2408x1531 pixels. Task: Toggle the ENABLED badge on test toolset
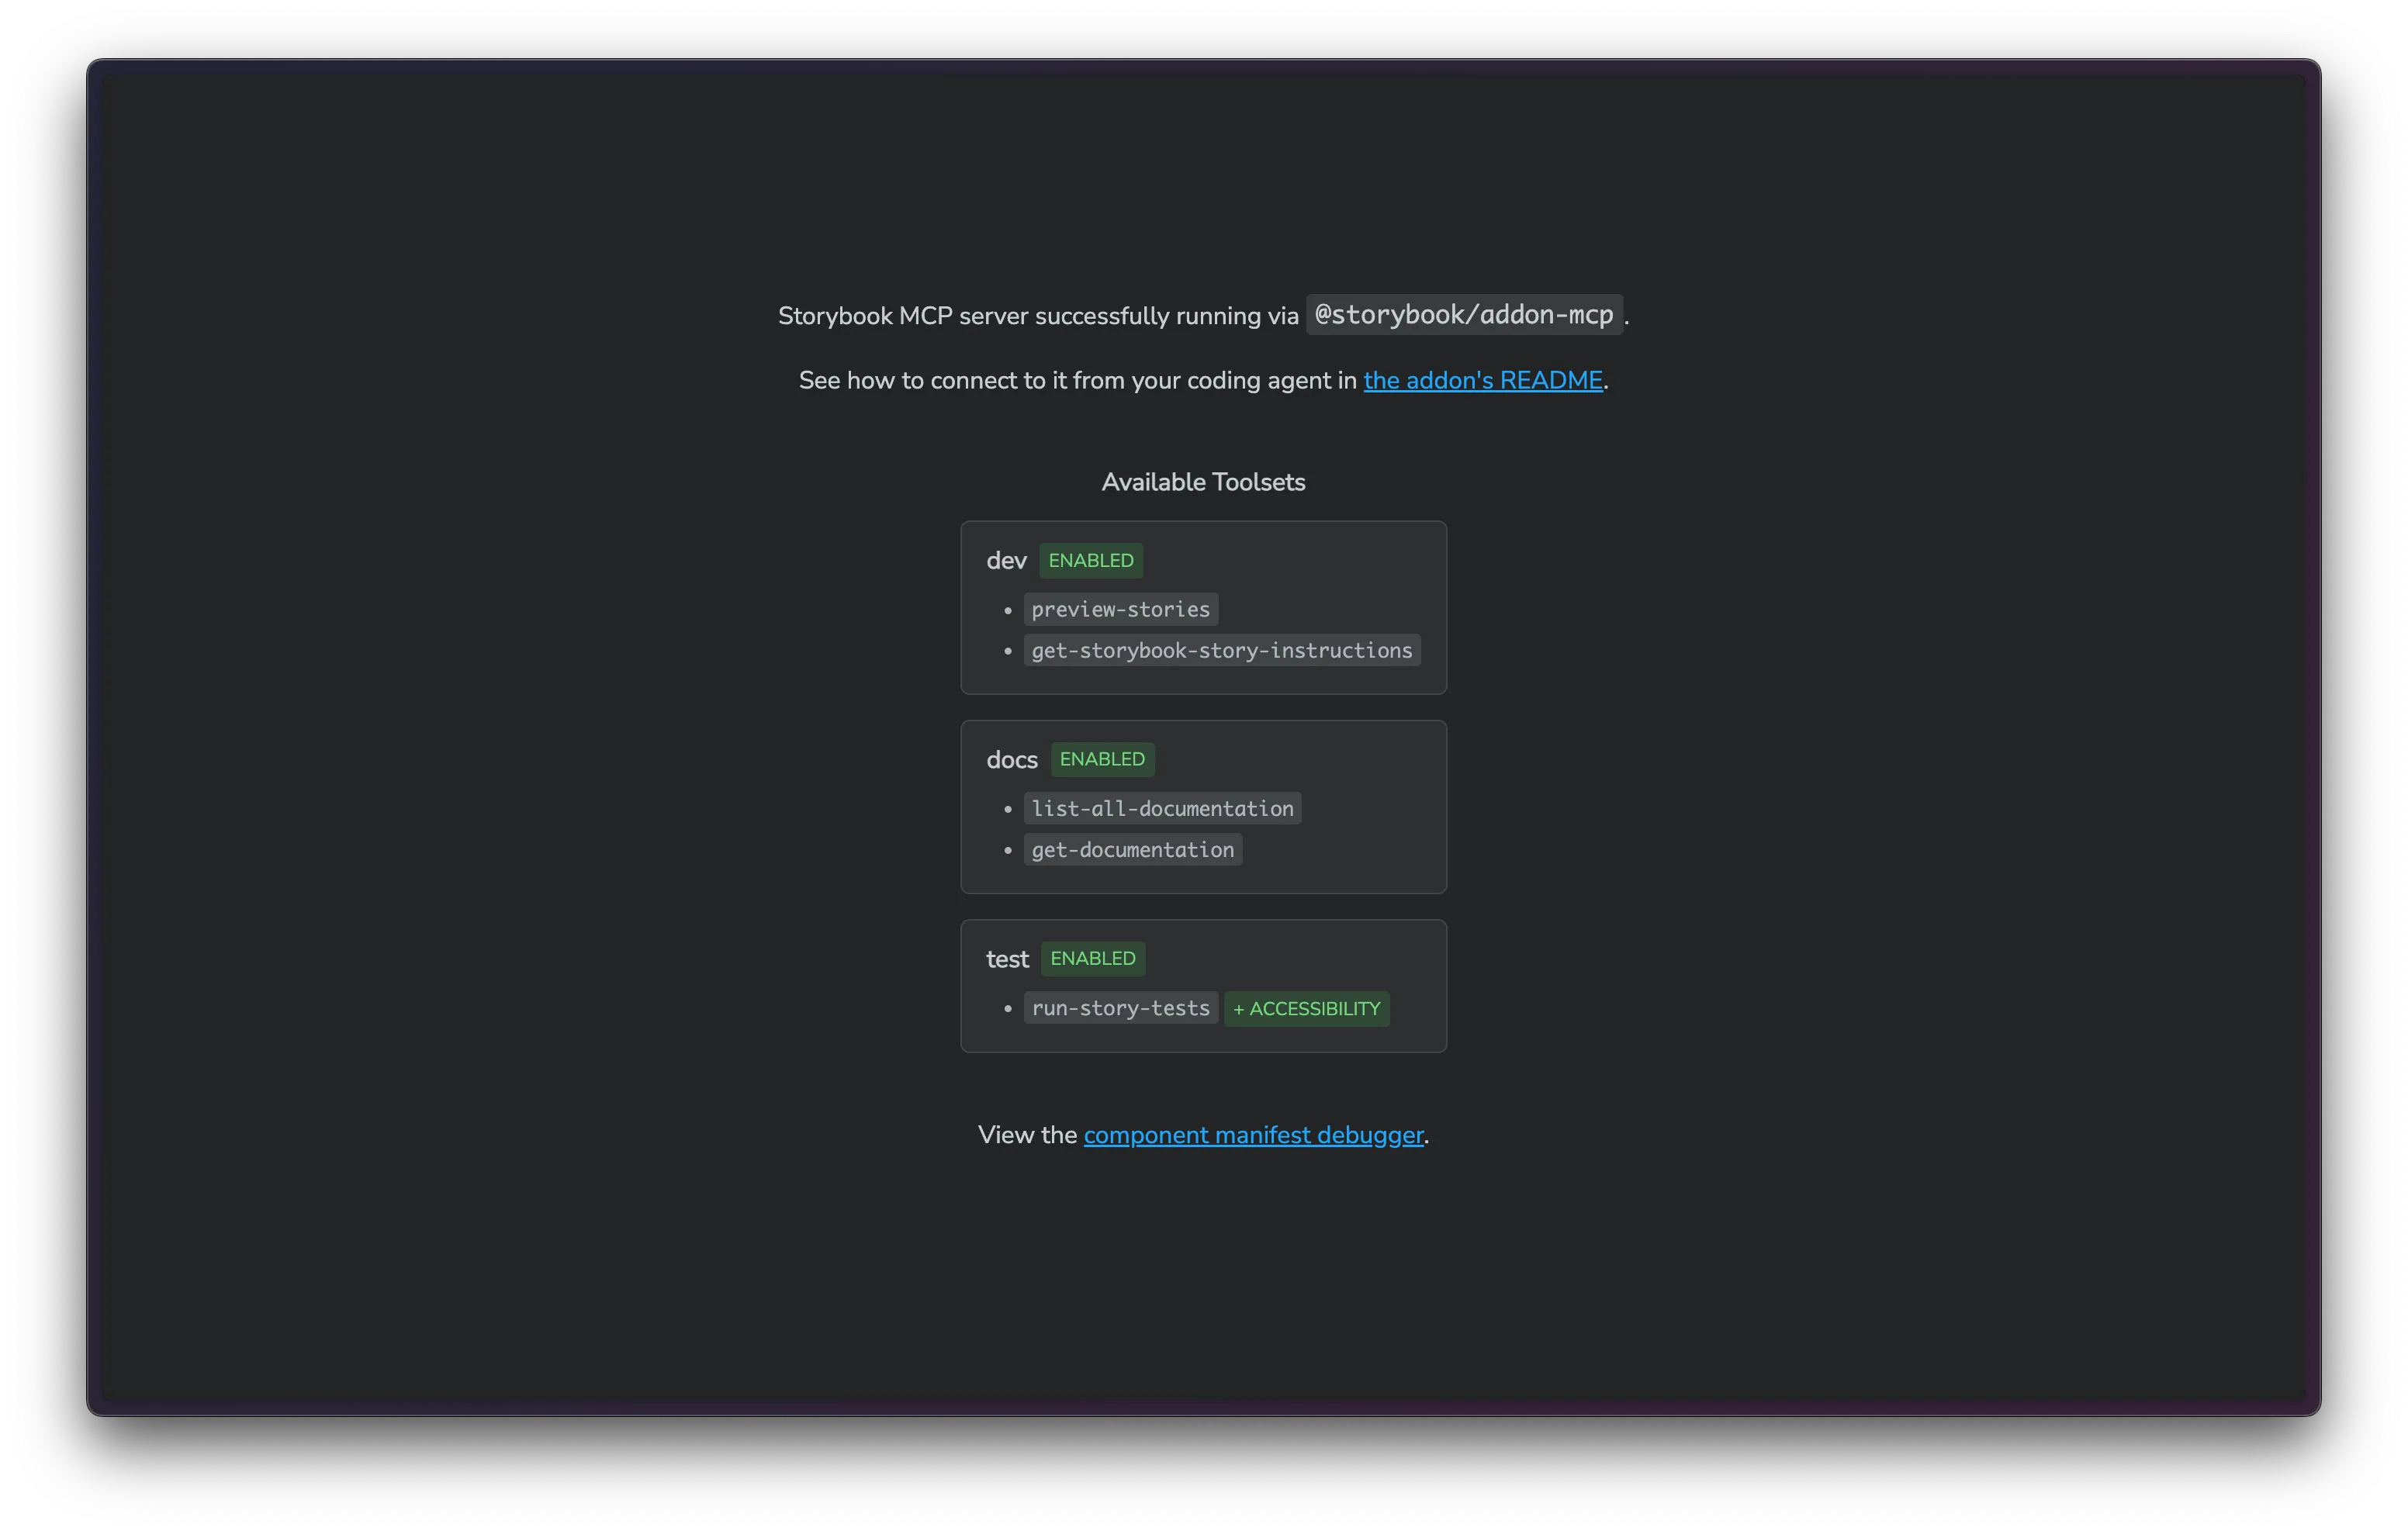(1092, 959)
